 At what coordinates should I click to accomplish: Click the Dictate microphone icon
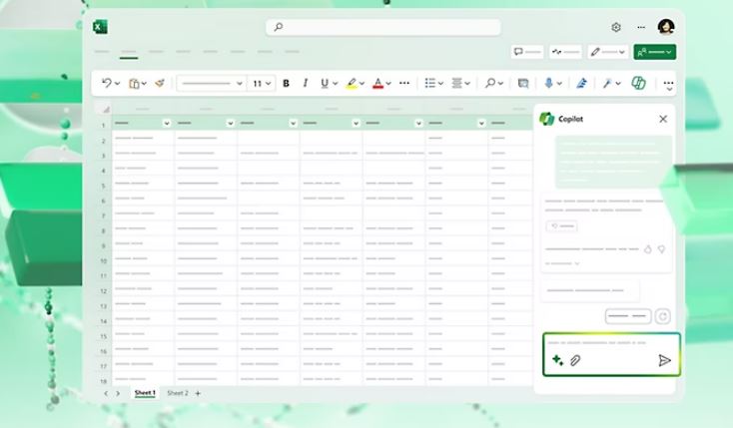[x=548, y=84]
